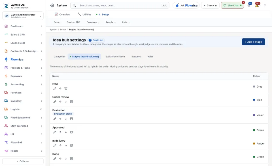Click the help question mark icon

(x=265, y=6)
